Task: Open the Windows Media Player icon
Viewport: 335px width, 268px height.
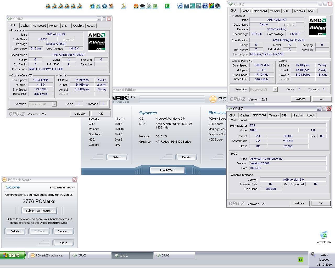Action: point(104,6)
